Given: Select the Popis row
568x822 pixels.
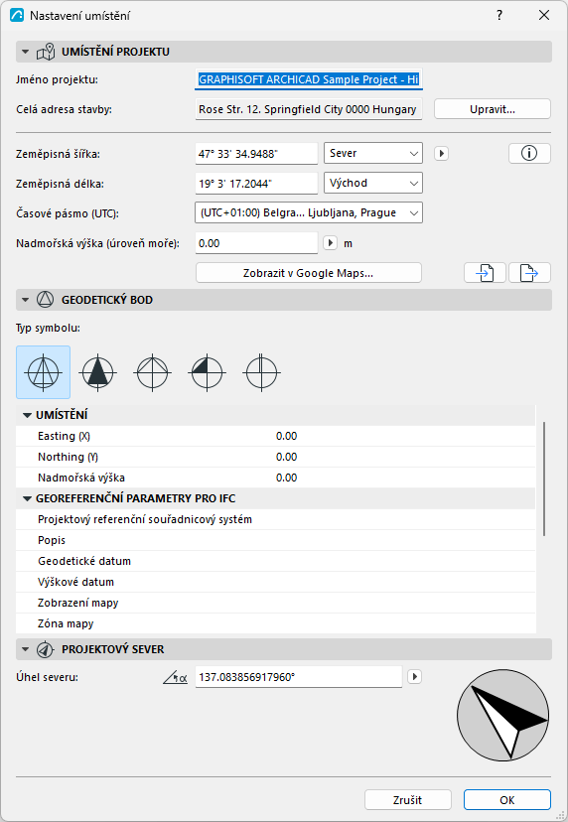Looking at the screenshot, I should click(276, 540).
